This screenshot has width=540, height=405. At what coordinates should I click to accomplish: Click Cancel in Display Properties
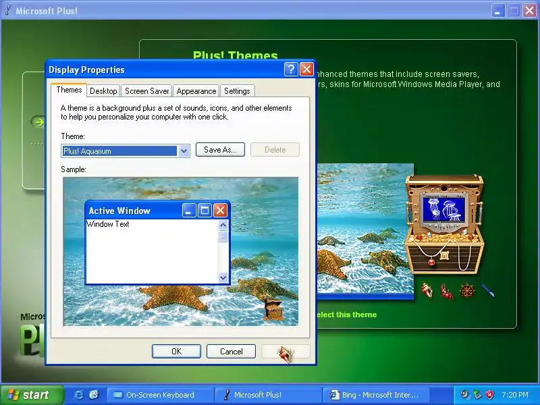point(231,351)
